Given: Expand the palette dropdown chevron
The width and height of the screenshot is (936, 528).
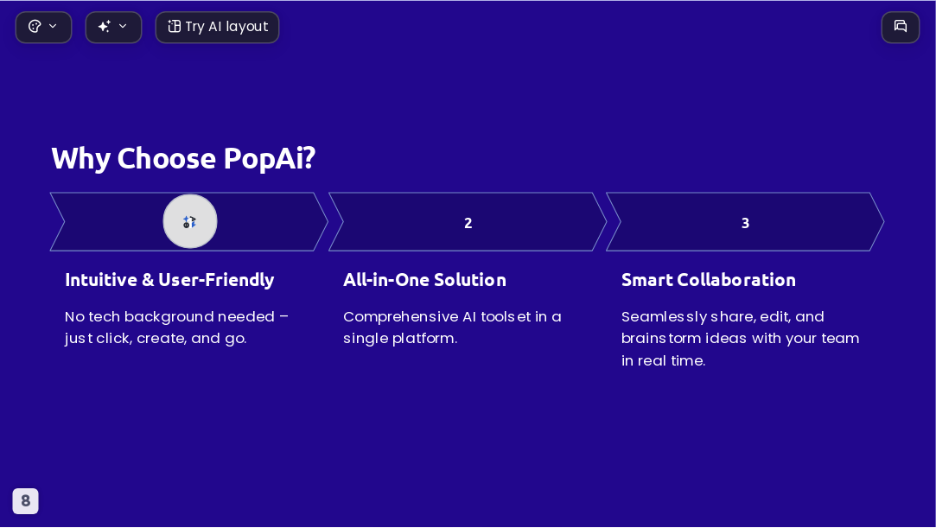Looking at the screenshot, I should pyautogui.click(x=53, y=26).
